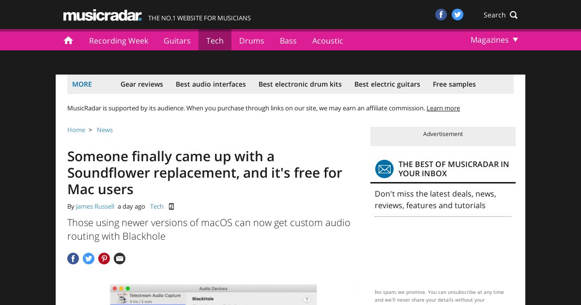
Task: Open MusicRadar Facebook page in header
Action: click(x=441, y=15)
